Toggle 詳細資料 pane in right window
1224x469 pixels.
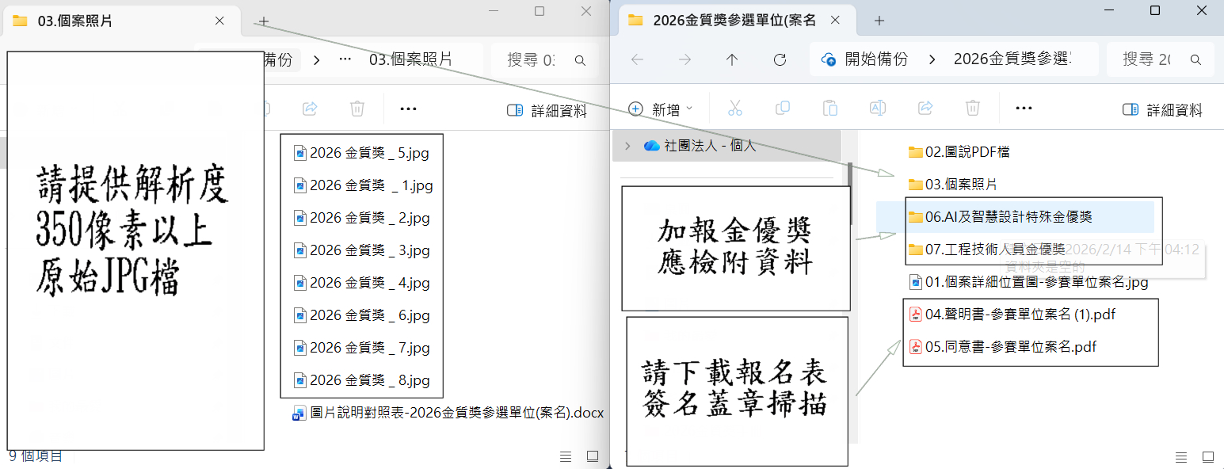[x=1162, y=110]
